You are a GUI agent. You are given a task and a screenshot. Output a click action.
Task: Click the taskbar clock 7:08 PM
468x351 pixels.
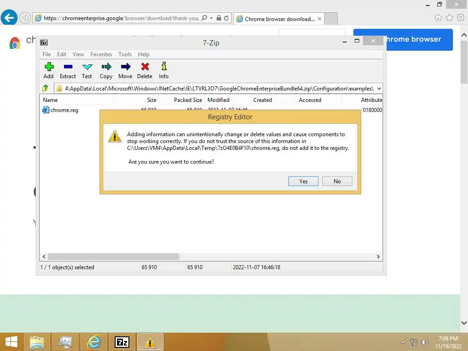tap(448, 339)
